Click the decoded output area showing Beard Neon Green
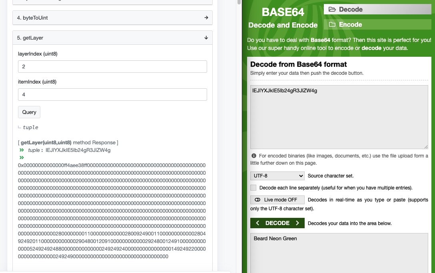435x273 pixels. click(x=339, y=253)
